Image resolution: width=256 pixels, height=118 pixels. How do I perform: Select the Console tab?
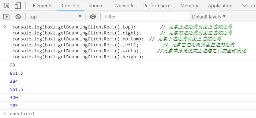70,6
